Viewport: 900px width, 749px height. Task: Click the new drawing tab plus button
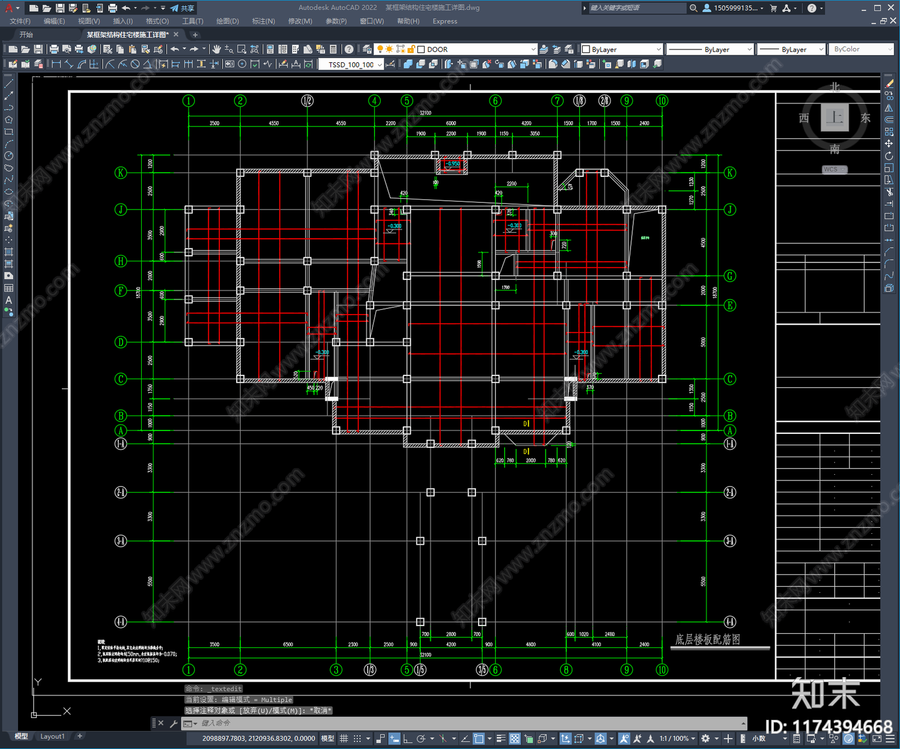(195, 35)
